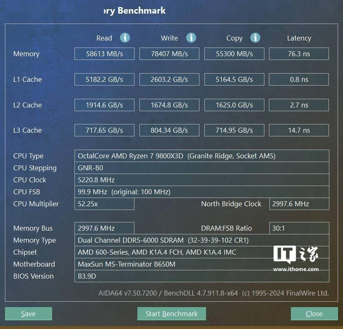Viewport: 343px width, 329px height.
Task: Select L2 Cache latency 2.7 ns
Action: [x=299, y=105]
